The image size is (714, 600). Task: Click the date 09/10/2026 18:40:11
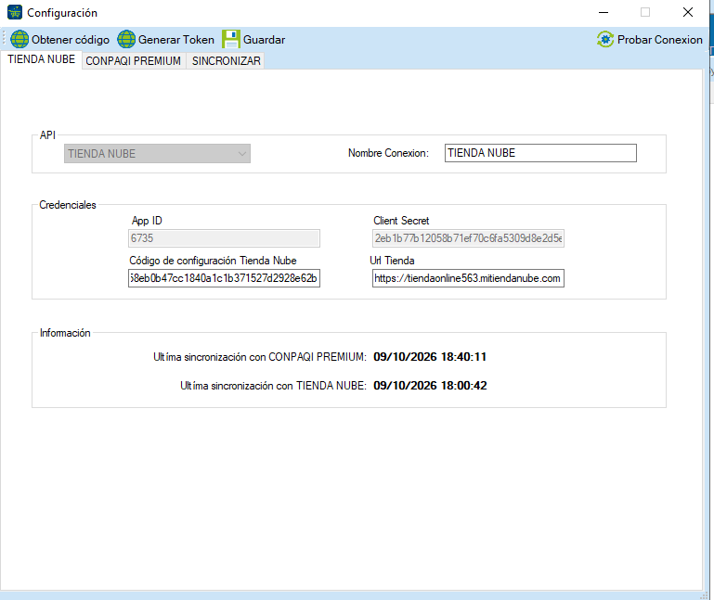pos(430,357)
